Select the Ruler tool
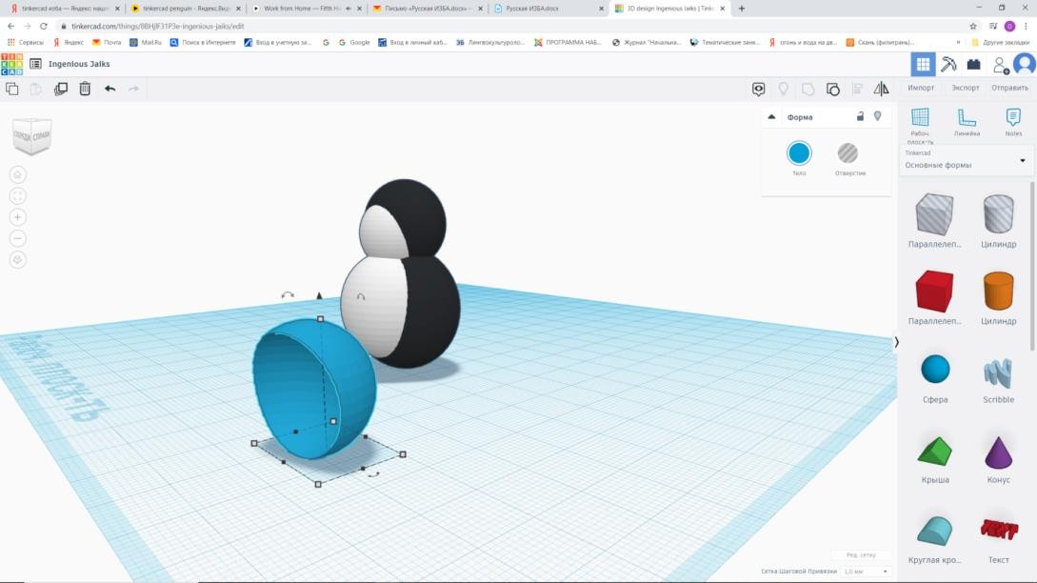The height and width of the screenshot is (583, 1037). (967, 123)
